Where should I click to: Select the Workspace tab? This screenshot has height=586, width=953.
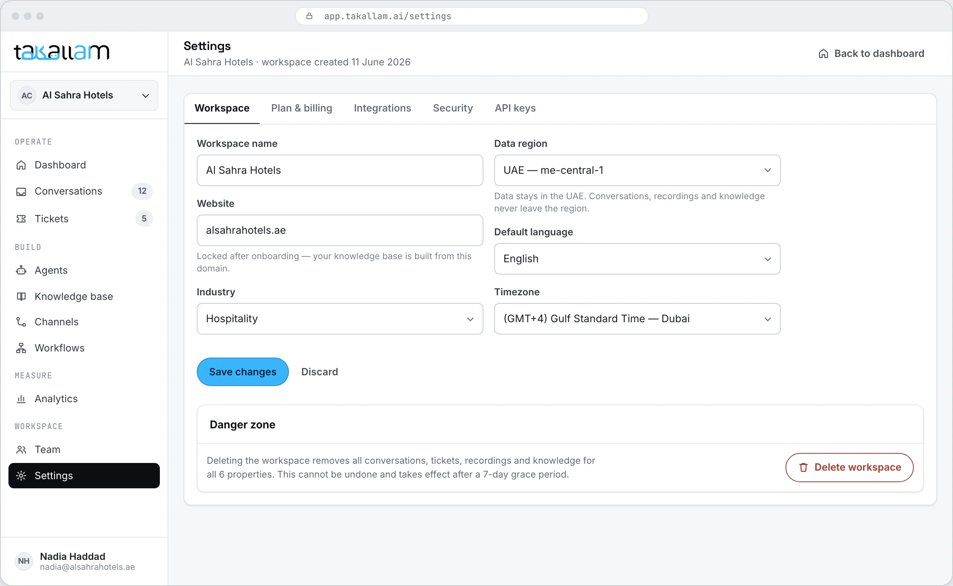click(x=222, y=108)
